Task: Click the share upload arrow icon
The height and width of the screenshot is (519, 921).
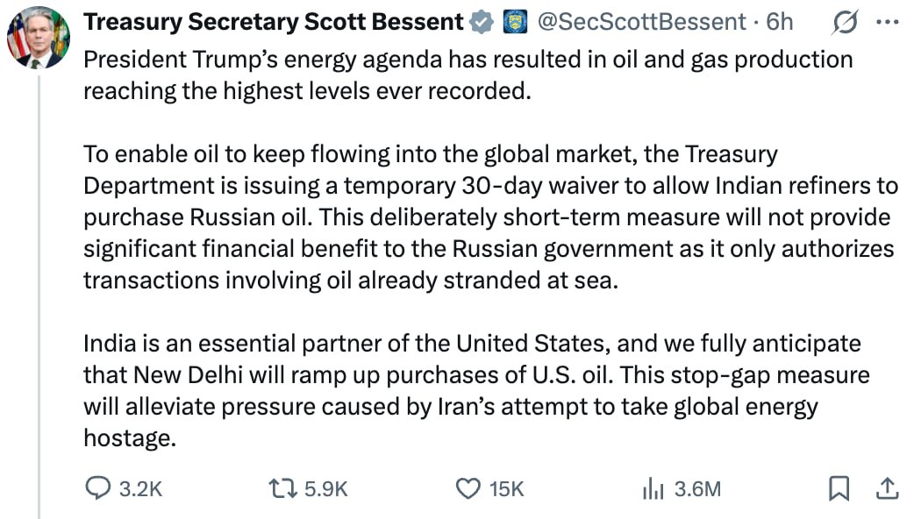Action: (886, 488)
